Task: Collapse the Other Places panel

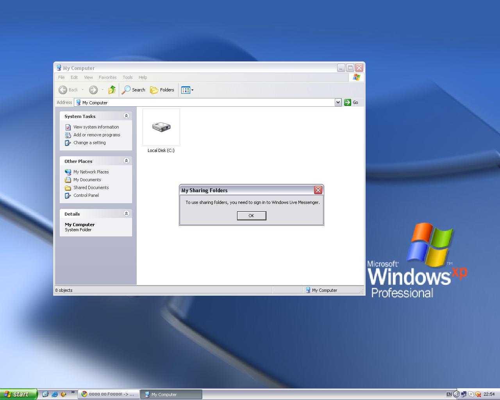Action: pyautogui.click(x=126, y=161)
